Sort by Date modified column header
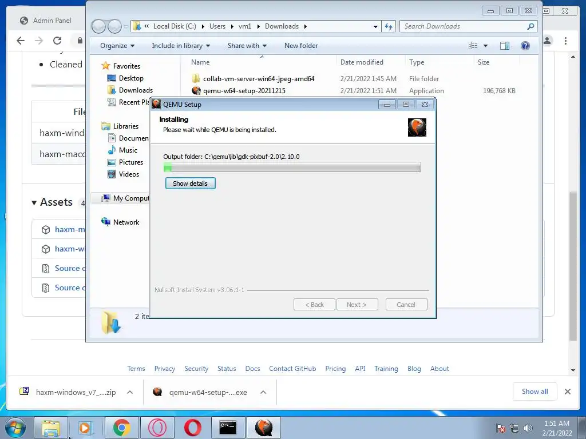 click(x=362, y=62)
